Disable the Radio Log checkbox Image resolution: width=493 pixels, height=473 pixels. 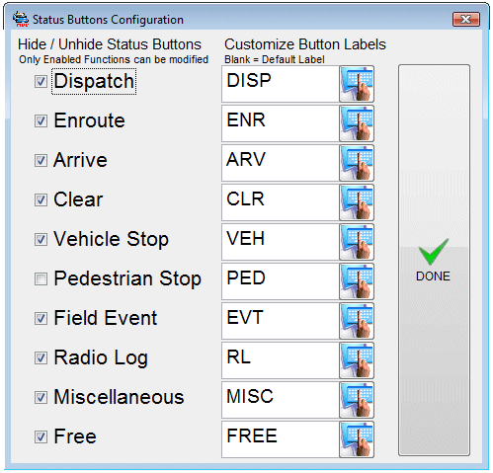point(41,357)
